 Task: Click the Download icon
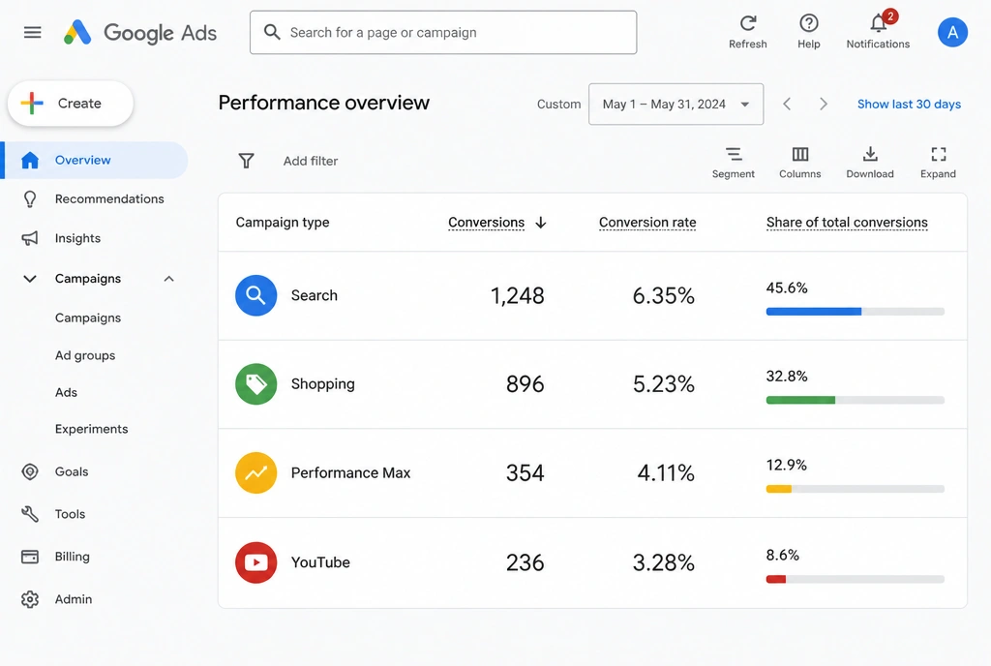point(870,154)
